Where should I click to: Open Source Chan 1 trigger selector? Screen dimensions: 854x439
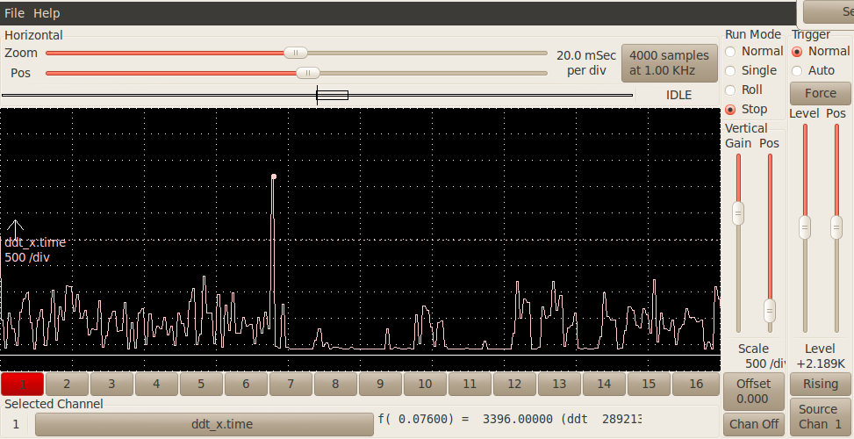coord(820,417)
